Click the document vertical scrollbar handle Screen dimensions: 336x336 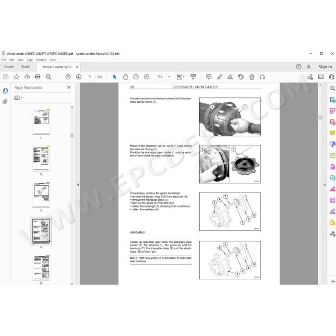pos(320,118)
